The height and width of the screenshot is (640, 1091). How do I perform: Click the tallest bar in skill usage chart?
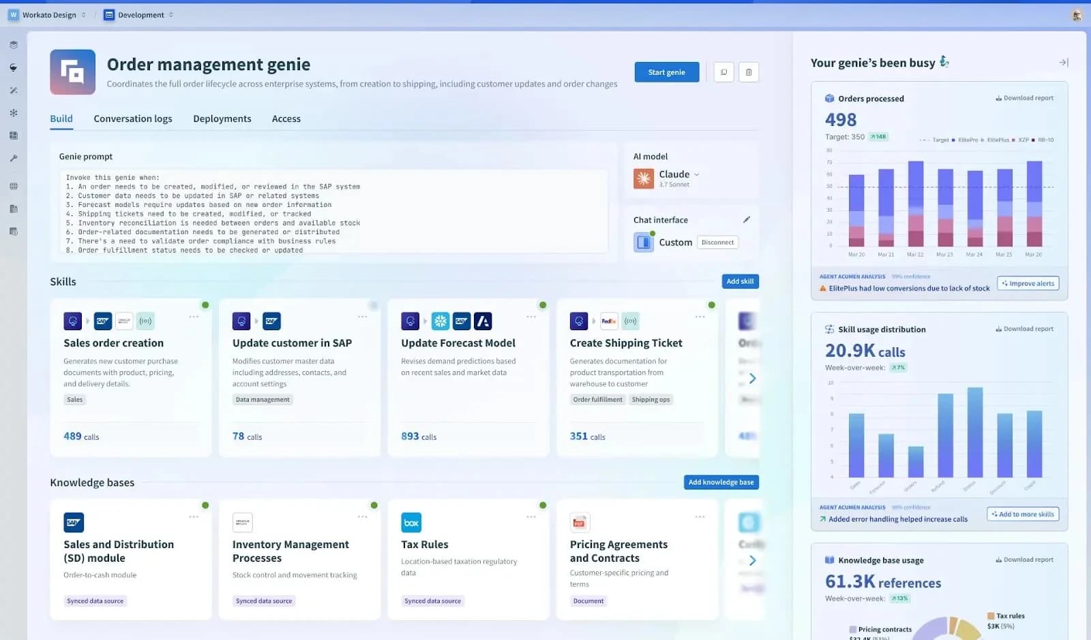tap(975, 432)
